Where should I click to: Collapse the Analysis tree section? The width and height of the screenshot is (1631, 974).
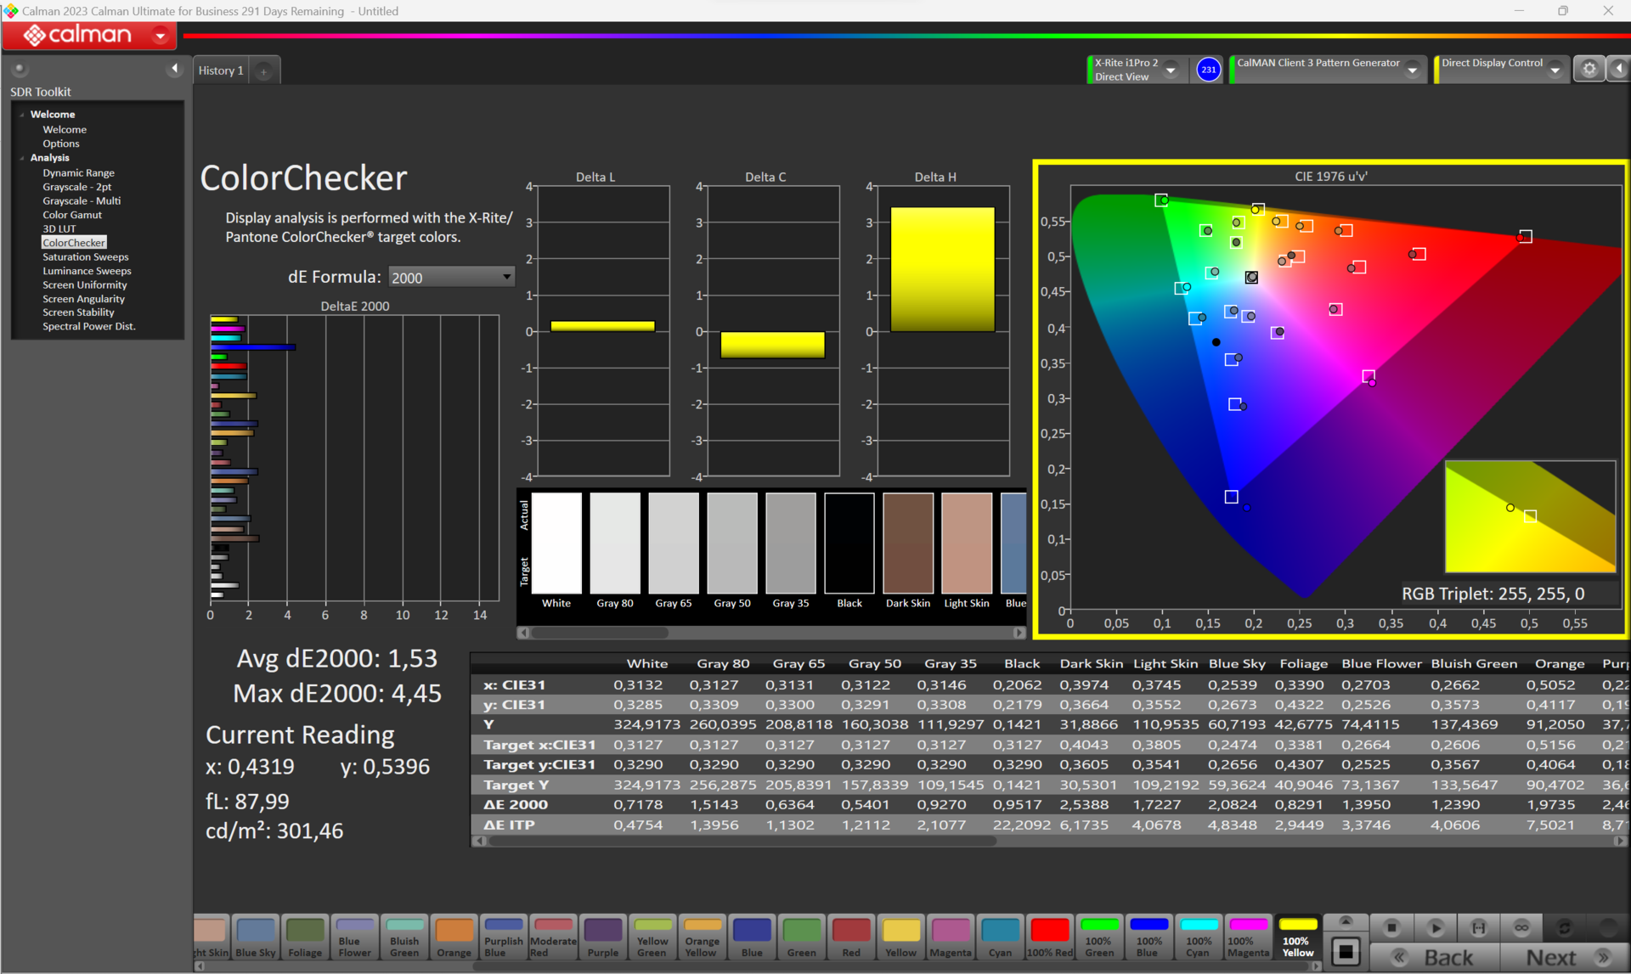pyautogui.click(x=22, y=158)
